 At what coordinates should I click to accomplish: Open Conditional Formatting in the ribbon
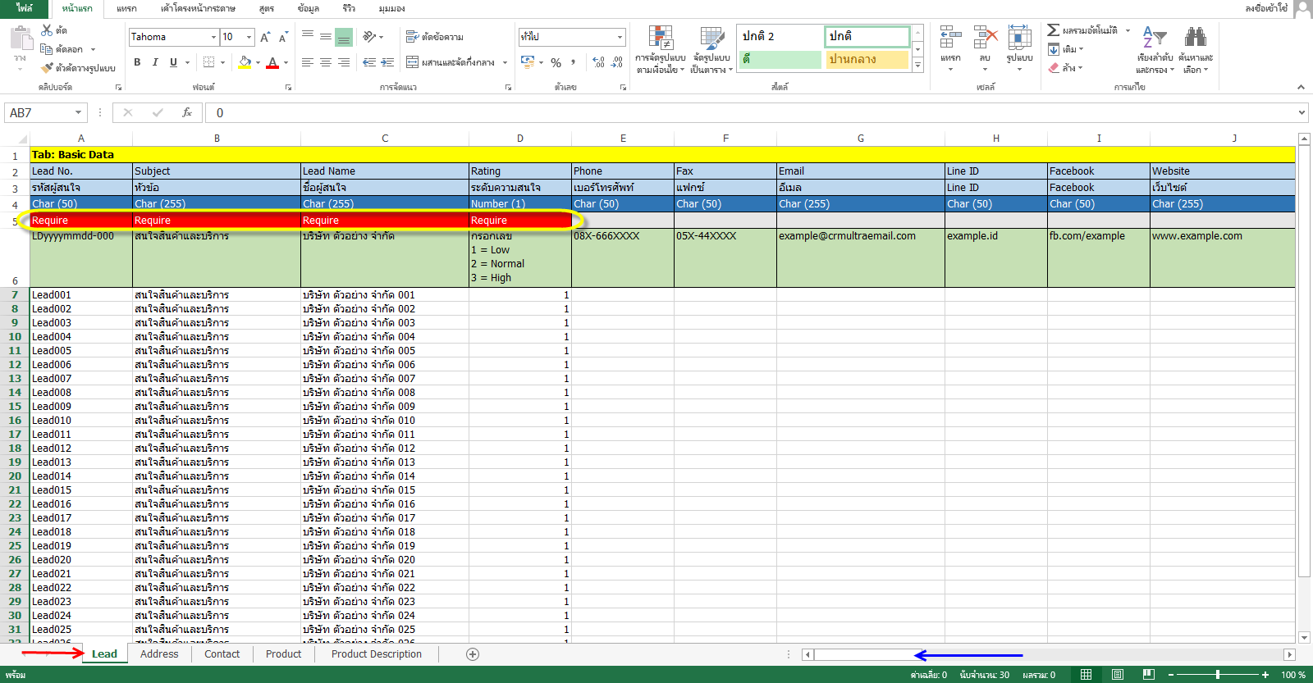(661, 49)
